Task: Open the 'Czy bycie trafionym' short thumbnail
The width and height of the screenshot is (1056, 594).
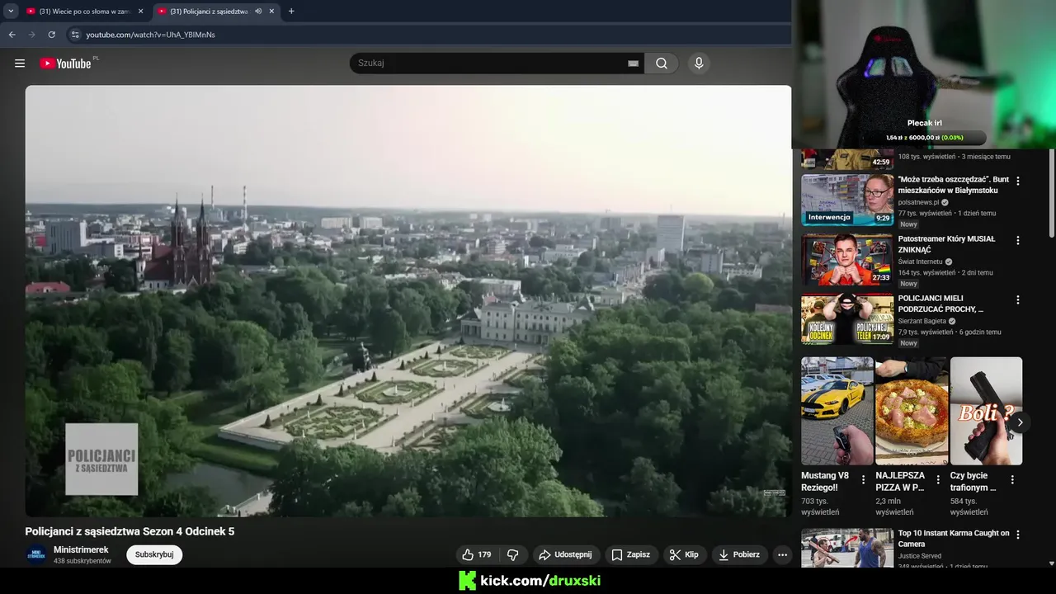Action: click(986, 411)
